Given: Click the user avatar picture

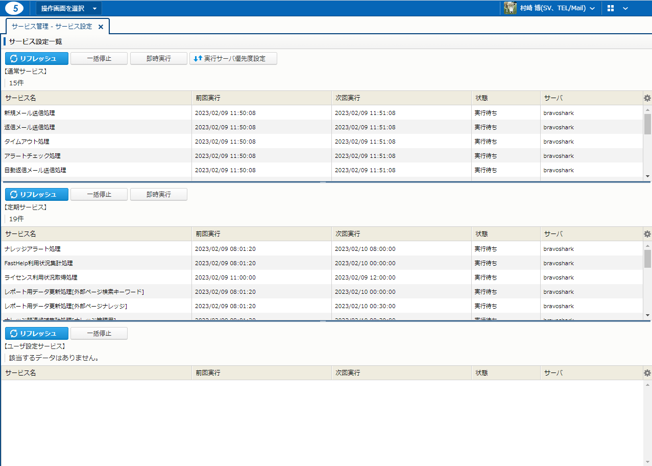Looking at the screenshot, I should [x=510, y=8].
